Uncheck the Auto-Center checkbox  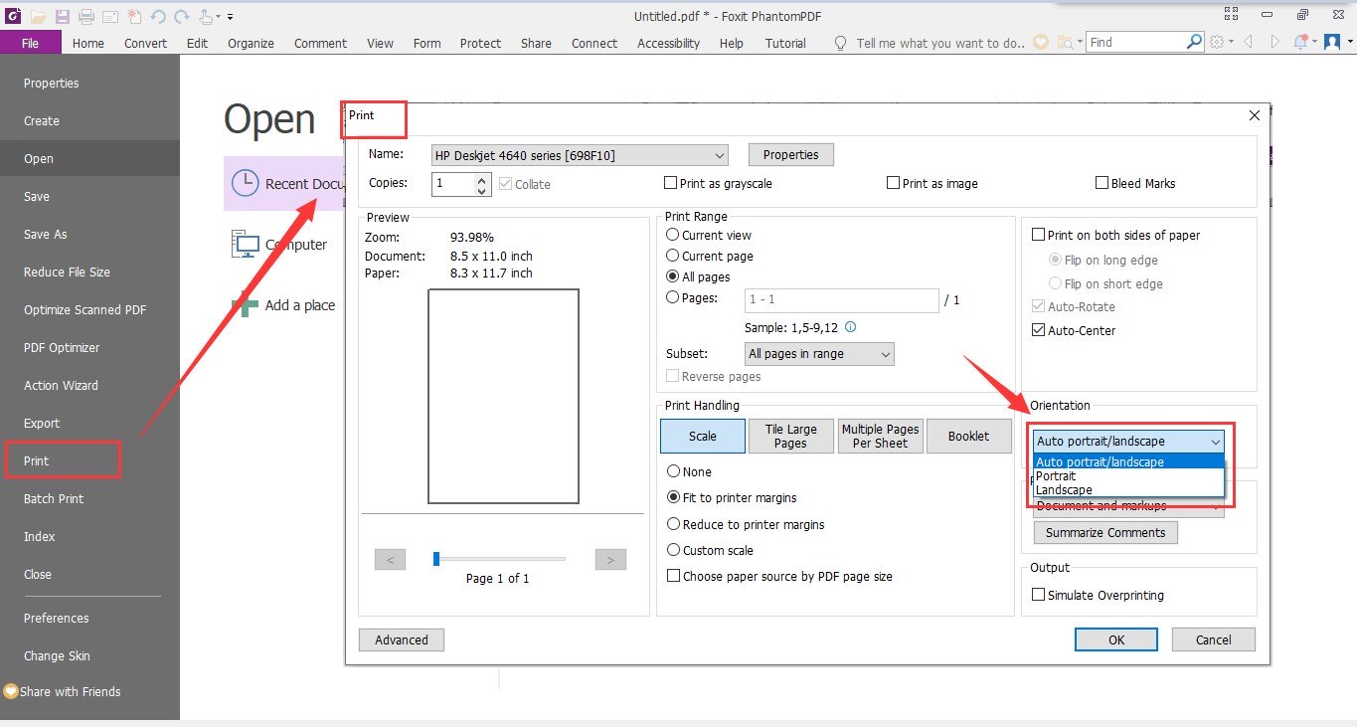tap(1039, 330)
